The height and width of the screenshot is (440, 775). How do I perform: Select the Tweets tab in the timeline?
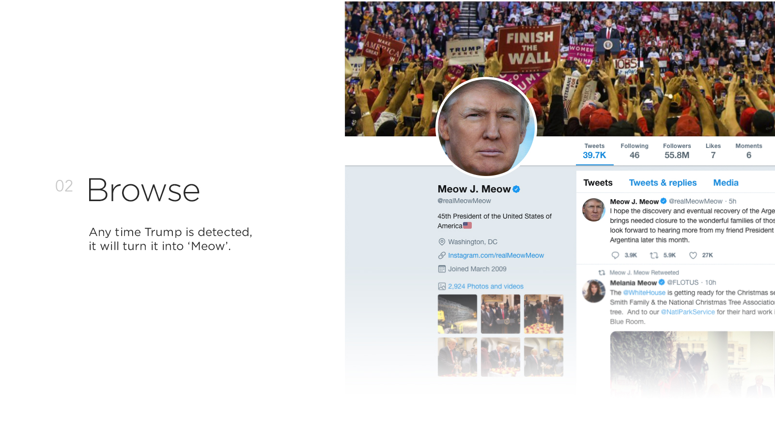pos(598,183)
